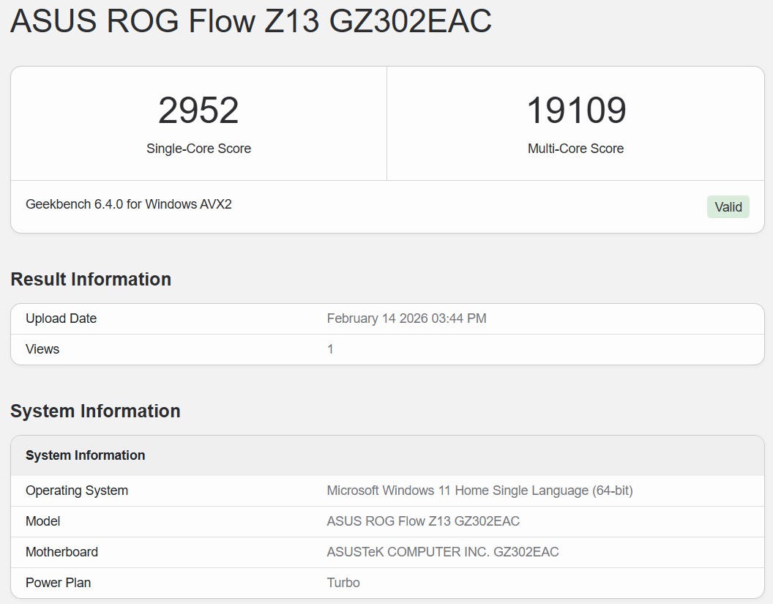
Task: Click the System Information table header
Action: 84,455
